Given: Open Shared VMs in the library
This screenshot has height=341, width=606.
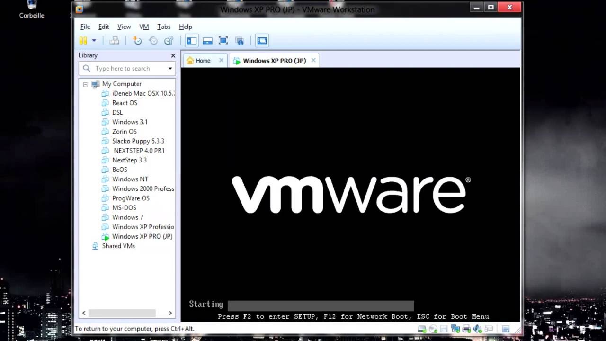Looking at the screenshot, I should pos(118,246).
